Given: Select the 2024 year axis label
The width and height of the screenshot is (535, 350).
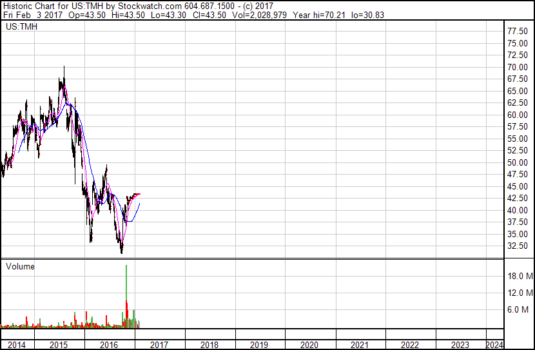Looking at the screenshot, I should (x=494, y=345).
